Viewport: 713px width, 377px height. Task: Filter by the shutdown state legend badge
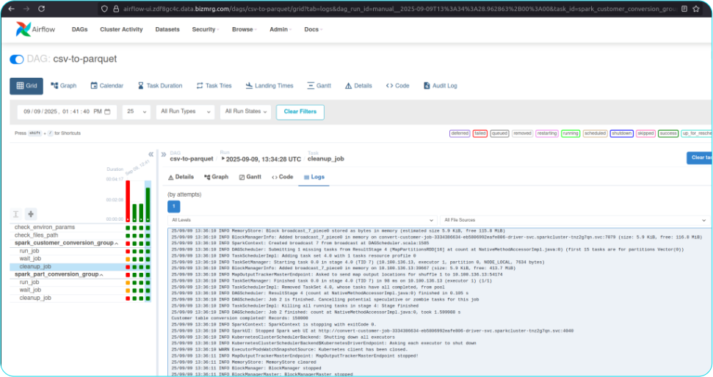click(x=622, y=133)
